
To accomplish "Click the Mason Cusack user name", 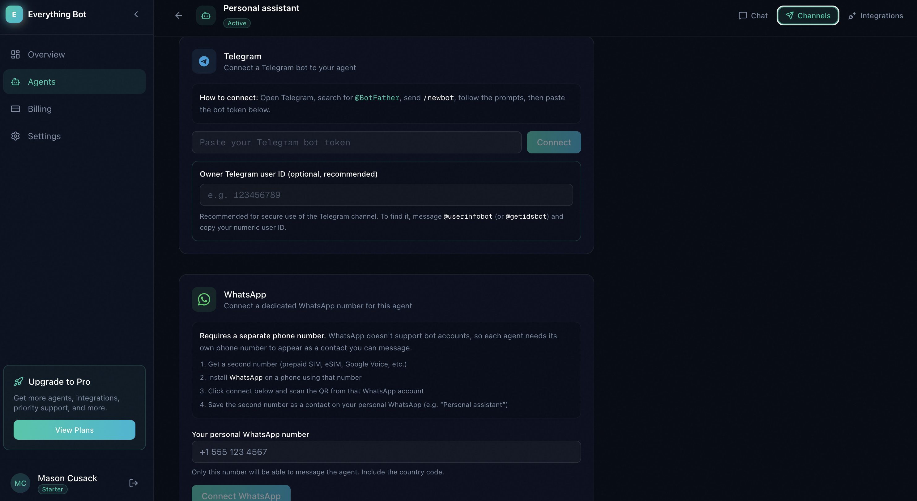I will [67, 478].
